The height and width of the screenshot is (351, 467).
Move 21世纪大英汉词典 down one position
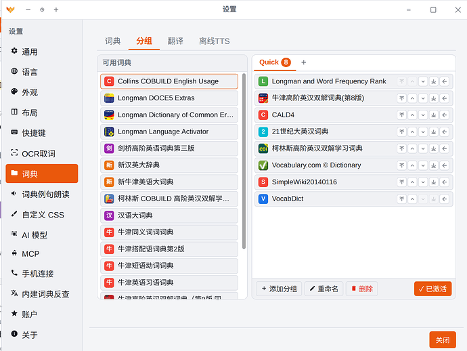[423, 132]
